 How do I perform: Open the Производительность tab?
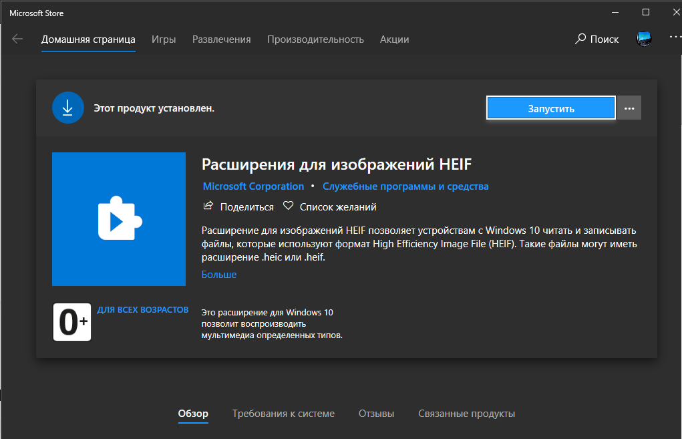(315, 39)
